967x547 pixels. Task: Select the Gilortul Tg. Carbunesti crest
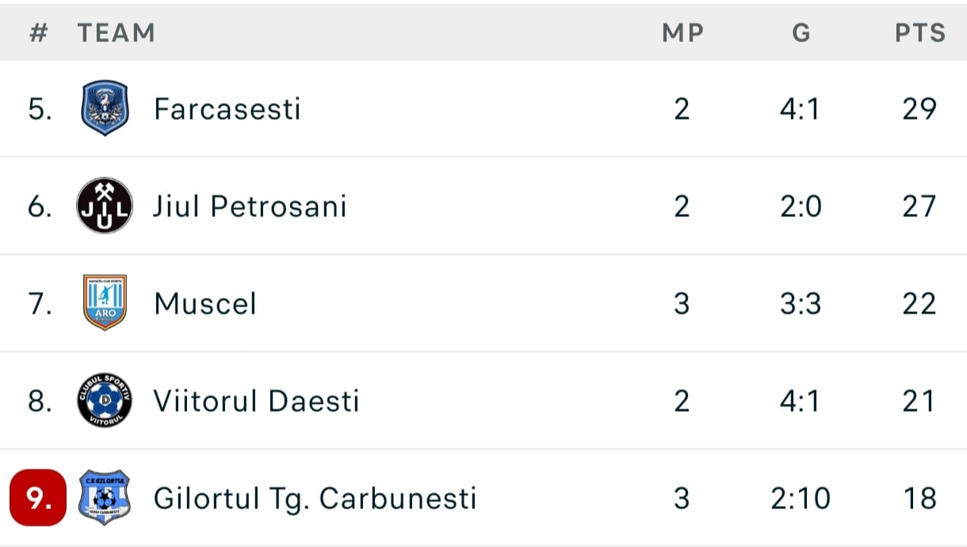105,497
